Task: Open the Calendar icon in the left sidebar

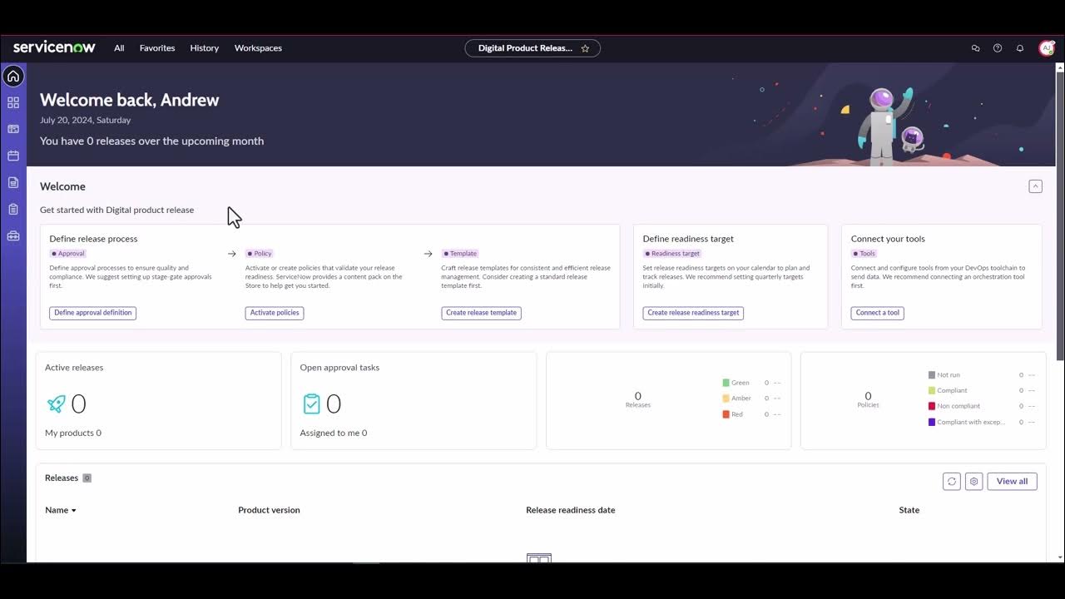Action: coord(12,156)
